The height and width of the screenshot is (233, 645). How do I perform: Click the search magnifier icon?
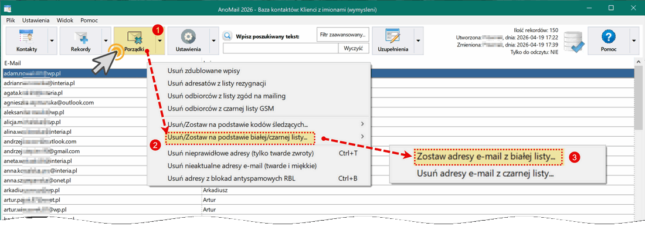click(x=228, y=36)
